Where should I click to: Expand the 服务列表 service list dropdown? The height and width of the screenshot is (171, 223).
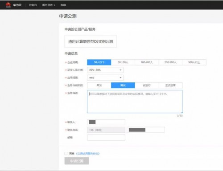(49, 5)
